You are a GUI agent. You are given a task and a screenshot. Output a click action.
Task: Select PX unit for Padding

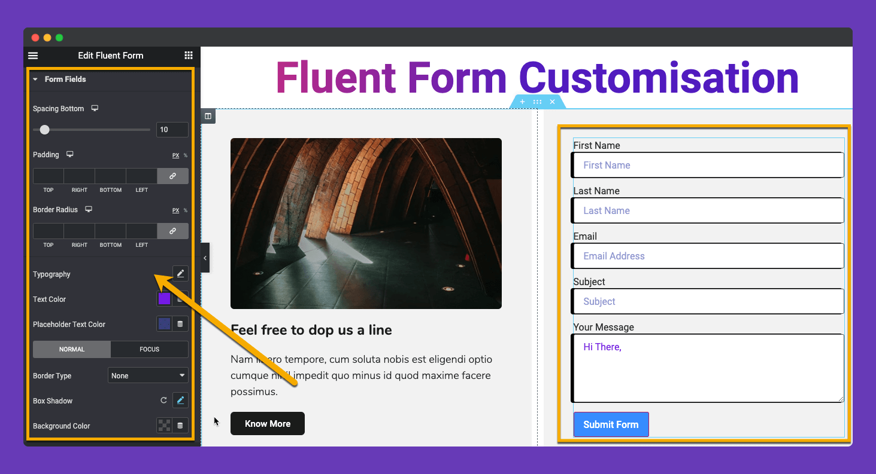pos(176,155)
